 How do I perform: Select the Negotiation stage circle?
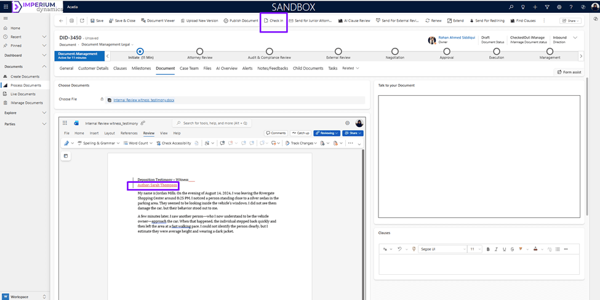(x=394, y=52)
